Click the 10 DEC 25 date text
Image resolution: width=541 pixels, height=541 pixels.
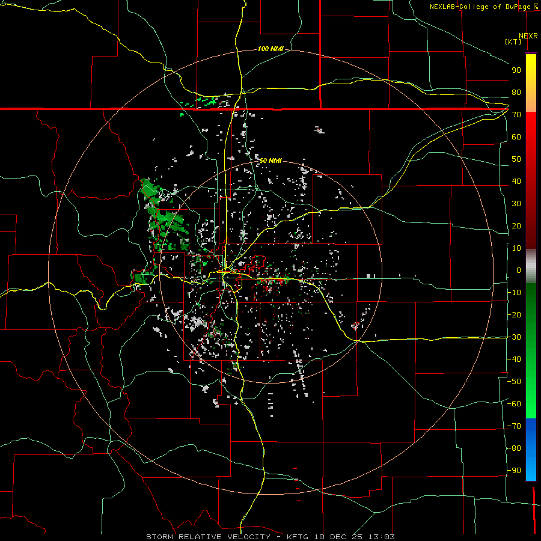(339, 537)
